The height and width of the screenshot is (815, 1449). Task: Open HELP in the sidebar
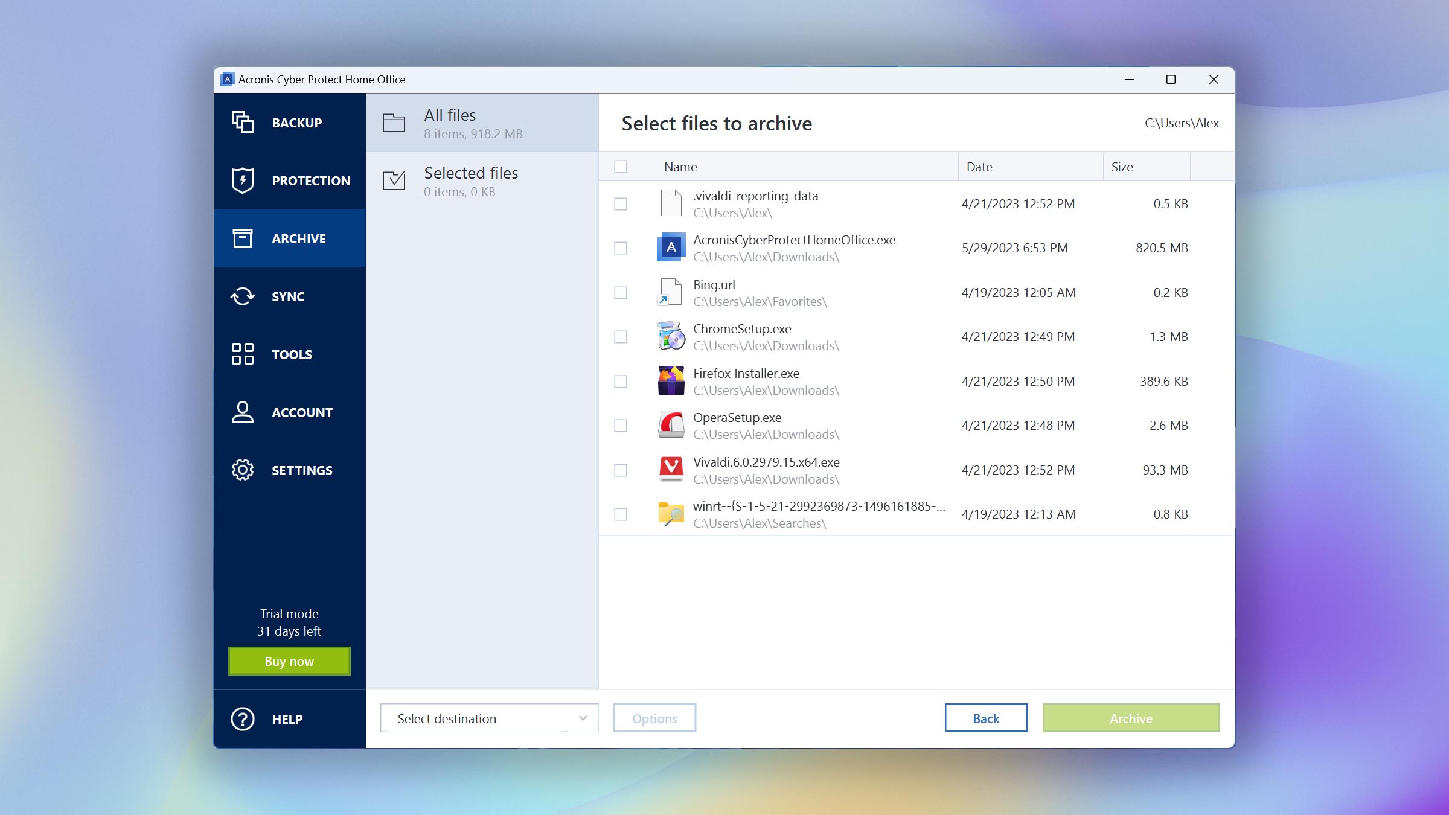click(290, 718)
